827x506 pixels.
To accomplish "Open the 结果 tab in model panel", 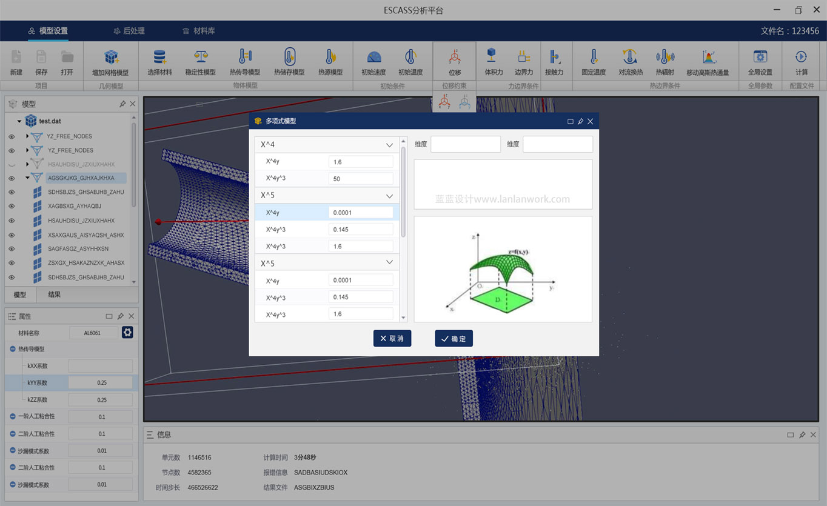I will click(54, 295).
